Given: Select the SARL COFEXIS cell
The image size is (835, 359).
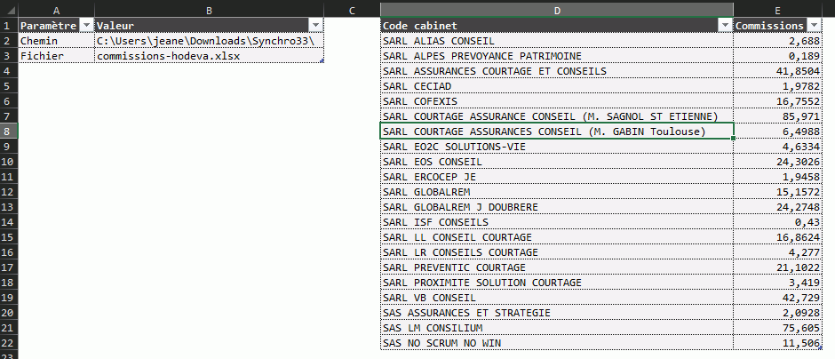Looking at the screenshot, I should (556, 101).
